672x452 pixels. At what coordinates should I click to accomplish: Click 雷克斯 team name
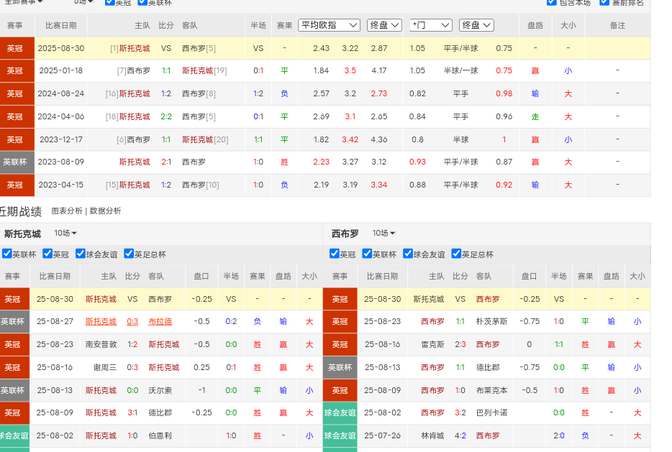pyautogui.click(x=433, y=344)
